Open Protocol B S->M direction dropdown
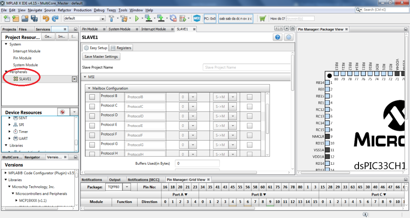 (x=233, y=97)
